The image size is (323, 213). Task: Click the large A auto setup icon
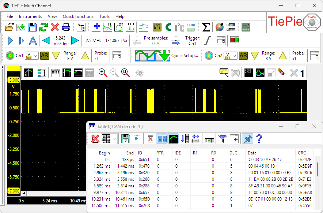point(33,41)
